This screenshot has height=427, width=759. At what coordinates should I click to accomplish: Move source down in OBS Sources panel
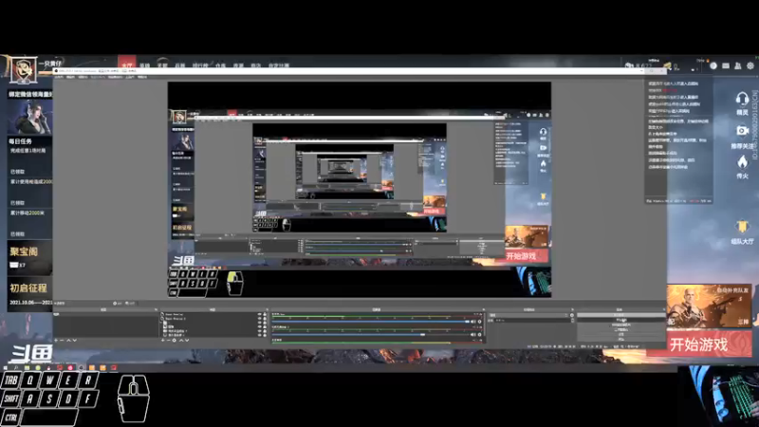(187, 341)
